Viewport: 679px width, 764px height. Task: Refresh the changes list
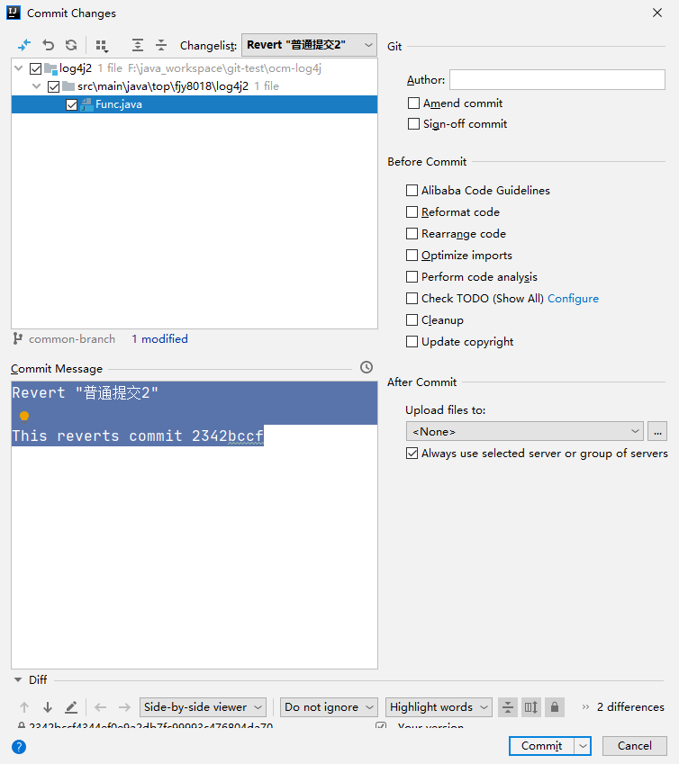[x=71, y=45]
